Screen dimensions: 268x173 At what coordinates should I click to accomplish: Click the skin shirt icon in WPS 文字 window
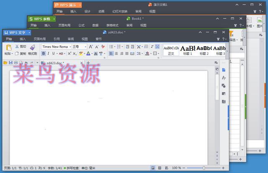218,39
